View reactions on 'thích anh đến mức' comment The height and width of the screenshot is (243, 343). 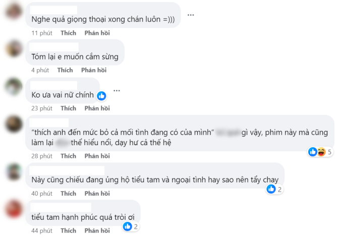click(x=320, y=152)
